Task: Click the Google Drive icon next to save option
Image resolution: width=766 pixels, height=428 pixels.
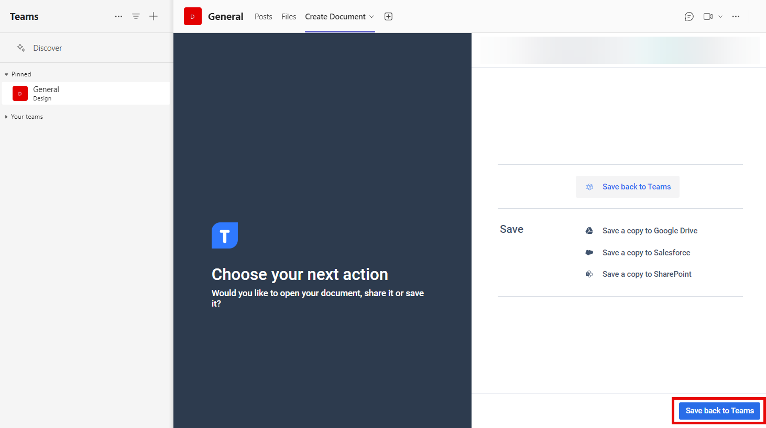Action: pyautogui.click(x=589, y=230)
